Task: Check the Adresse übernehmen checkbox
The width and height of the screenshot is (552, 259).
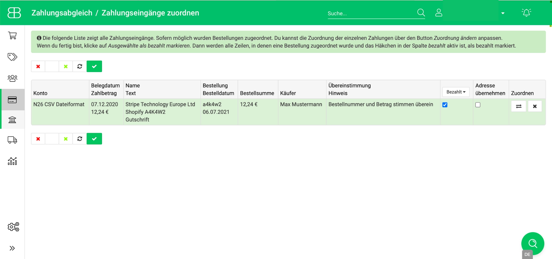Action: point(478,105)
